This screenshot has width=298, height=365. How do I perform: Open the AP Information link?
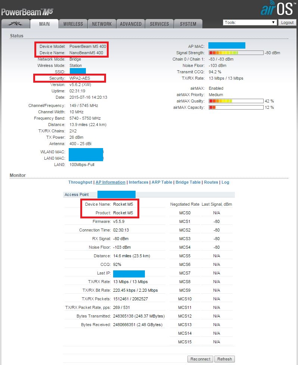(111, 182)
